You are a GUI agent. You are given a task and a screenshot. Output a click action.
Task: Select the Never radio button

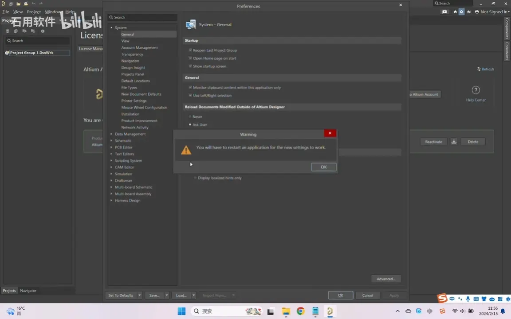click(x=190, y=117)
